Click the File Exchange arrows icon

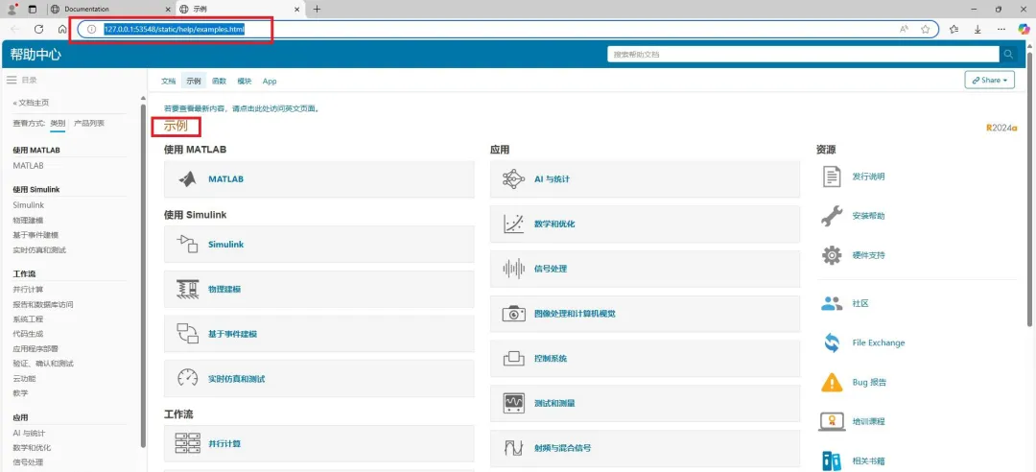(x=832, y=342)
